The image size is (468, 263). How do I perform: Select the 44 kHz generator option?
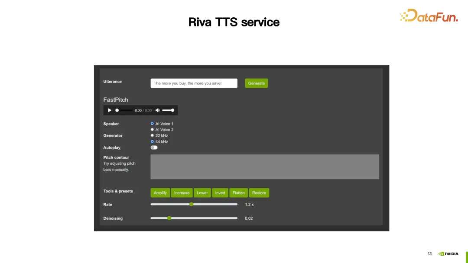151,141
